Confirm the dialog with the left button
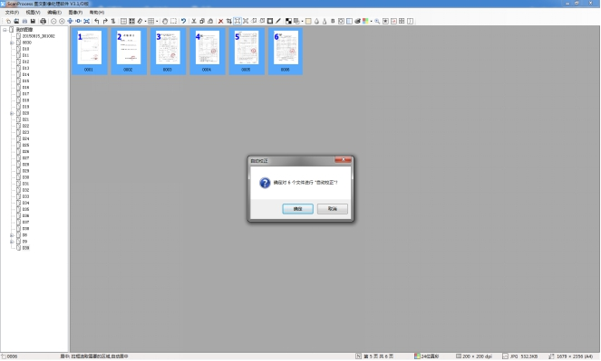601x361 pixels. 298,209
